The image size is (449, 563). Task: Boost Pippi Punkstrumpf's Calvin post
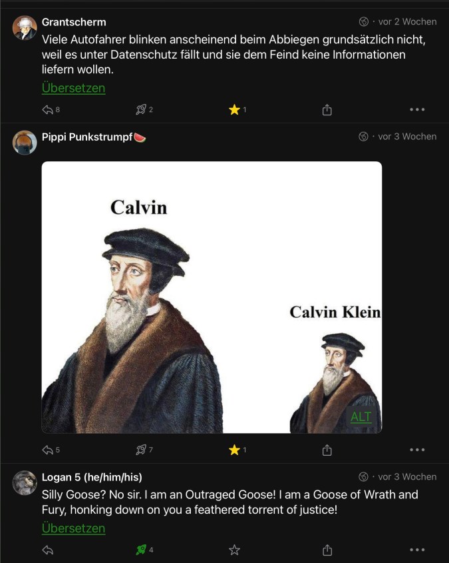coord(141,450)
